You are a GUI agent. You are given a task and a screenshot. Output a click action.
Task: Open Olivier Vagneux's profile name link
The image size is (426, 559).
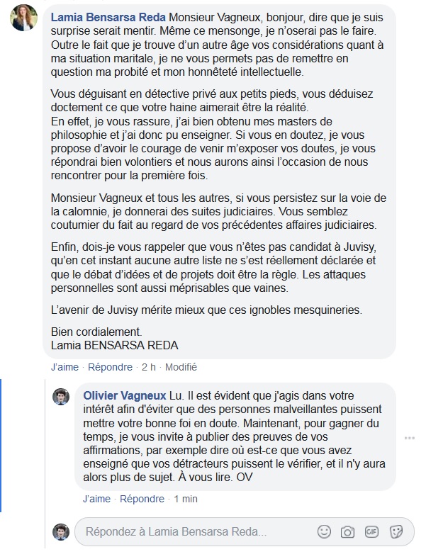tap(125, 395)
